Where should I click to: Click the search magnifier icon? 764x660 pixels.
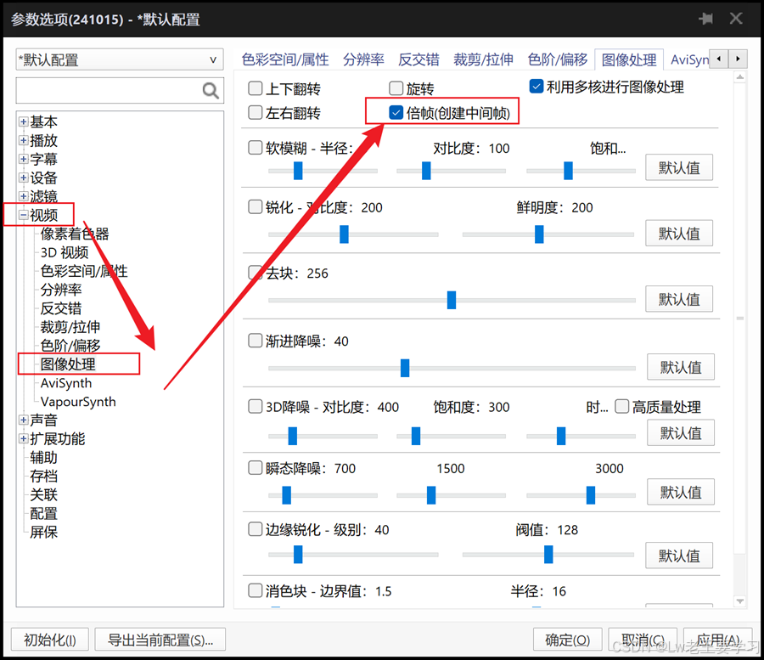(211, 91)
